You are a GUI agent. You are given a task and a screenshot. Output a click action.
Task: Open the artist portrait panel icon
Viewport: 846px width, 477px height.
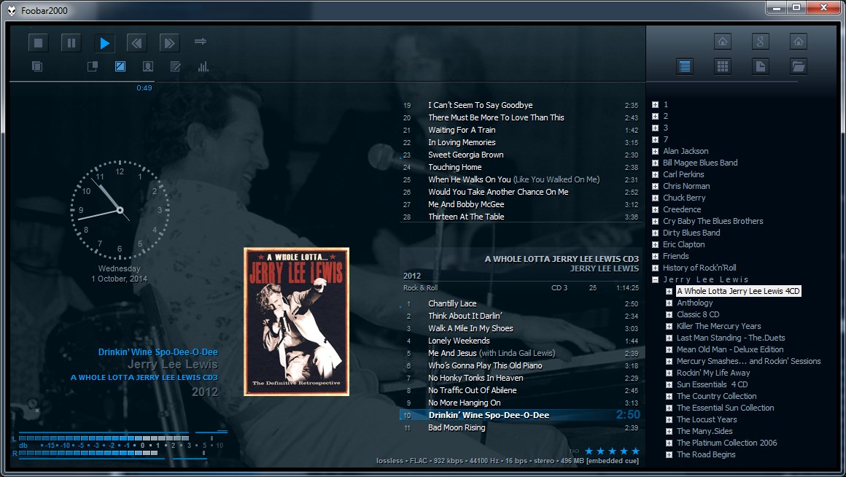148,66
